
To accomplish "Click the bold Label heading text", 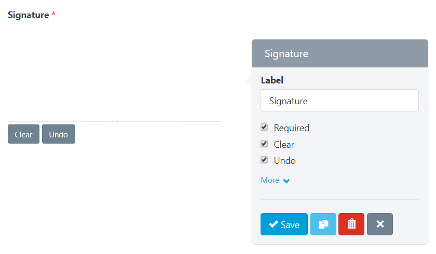I will click(272, 80).
